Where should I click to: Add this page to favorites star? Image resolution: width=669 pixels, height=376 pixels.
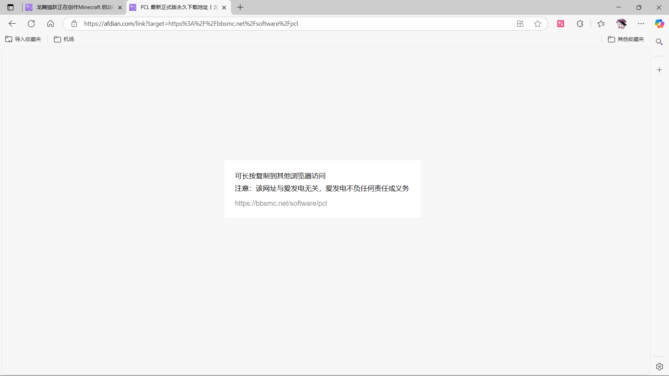click(538, 24)
